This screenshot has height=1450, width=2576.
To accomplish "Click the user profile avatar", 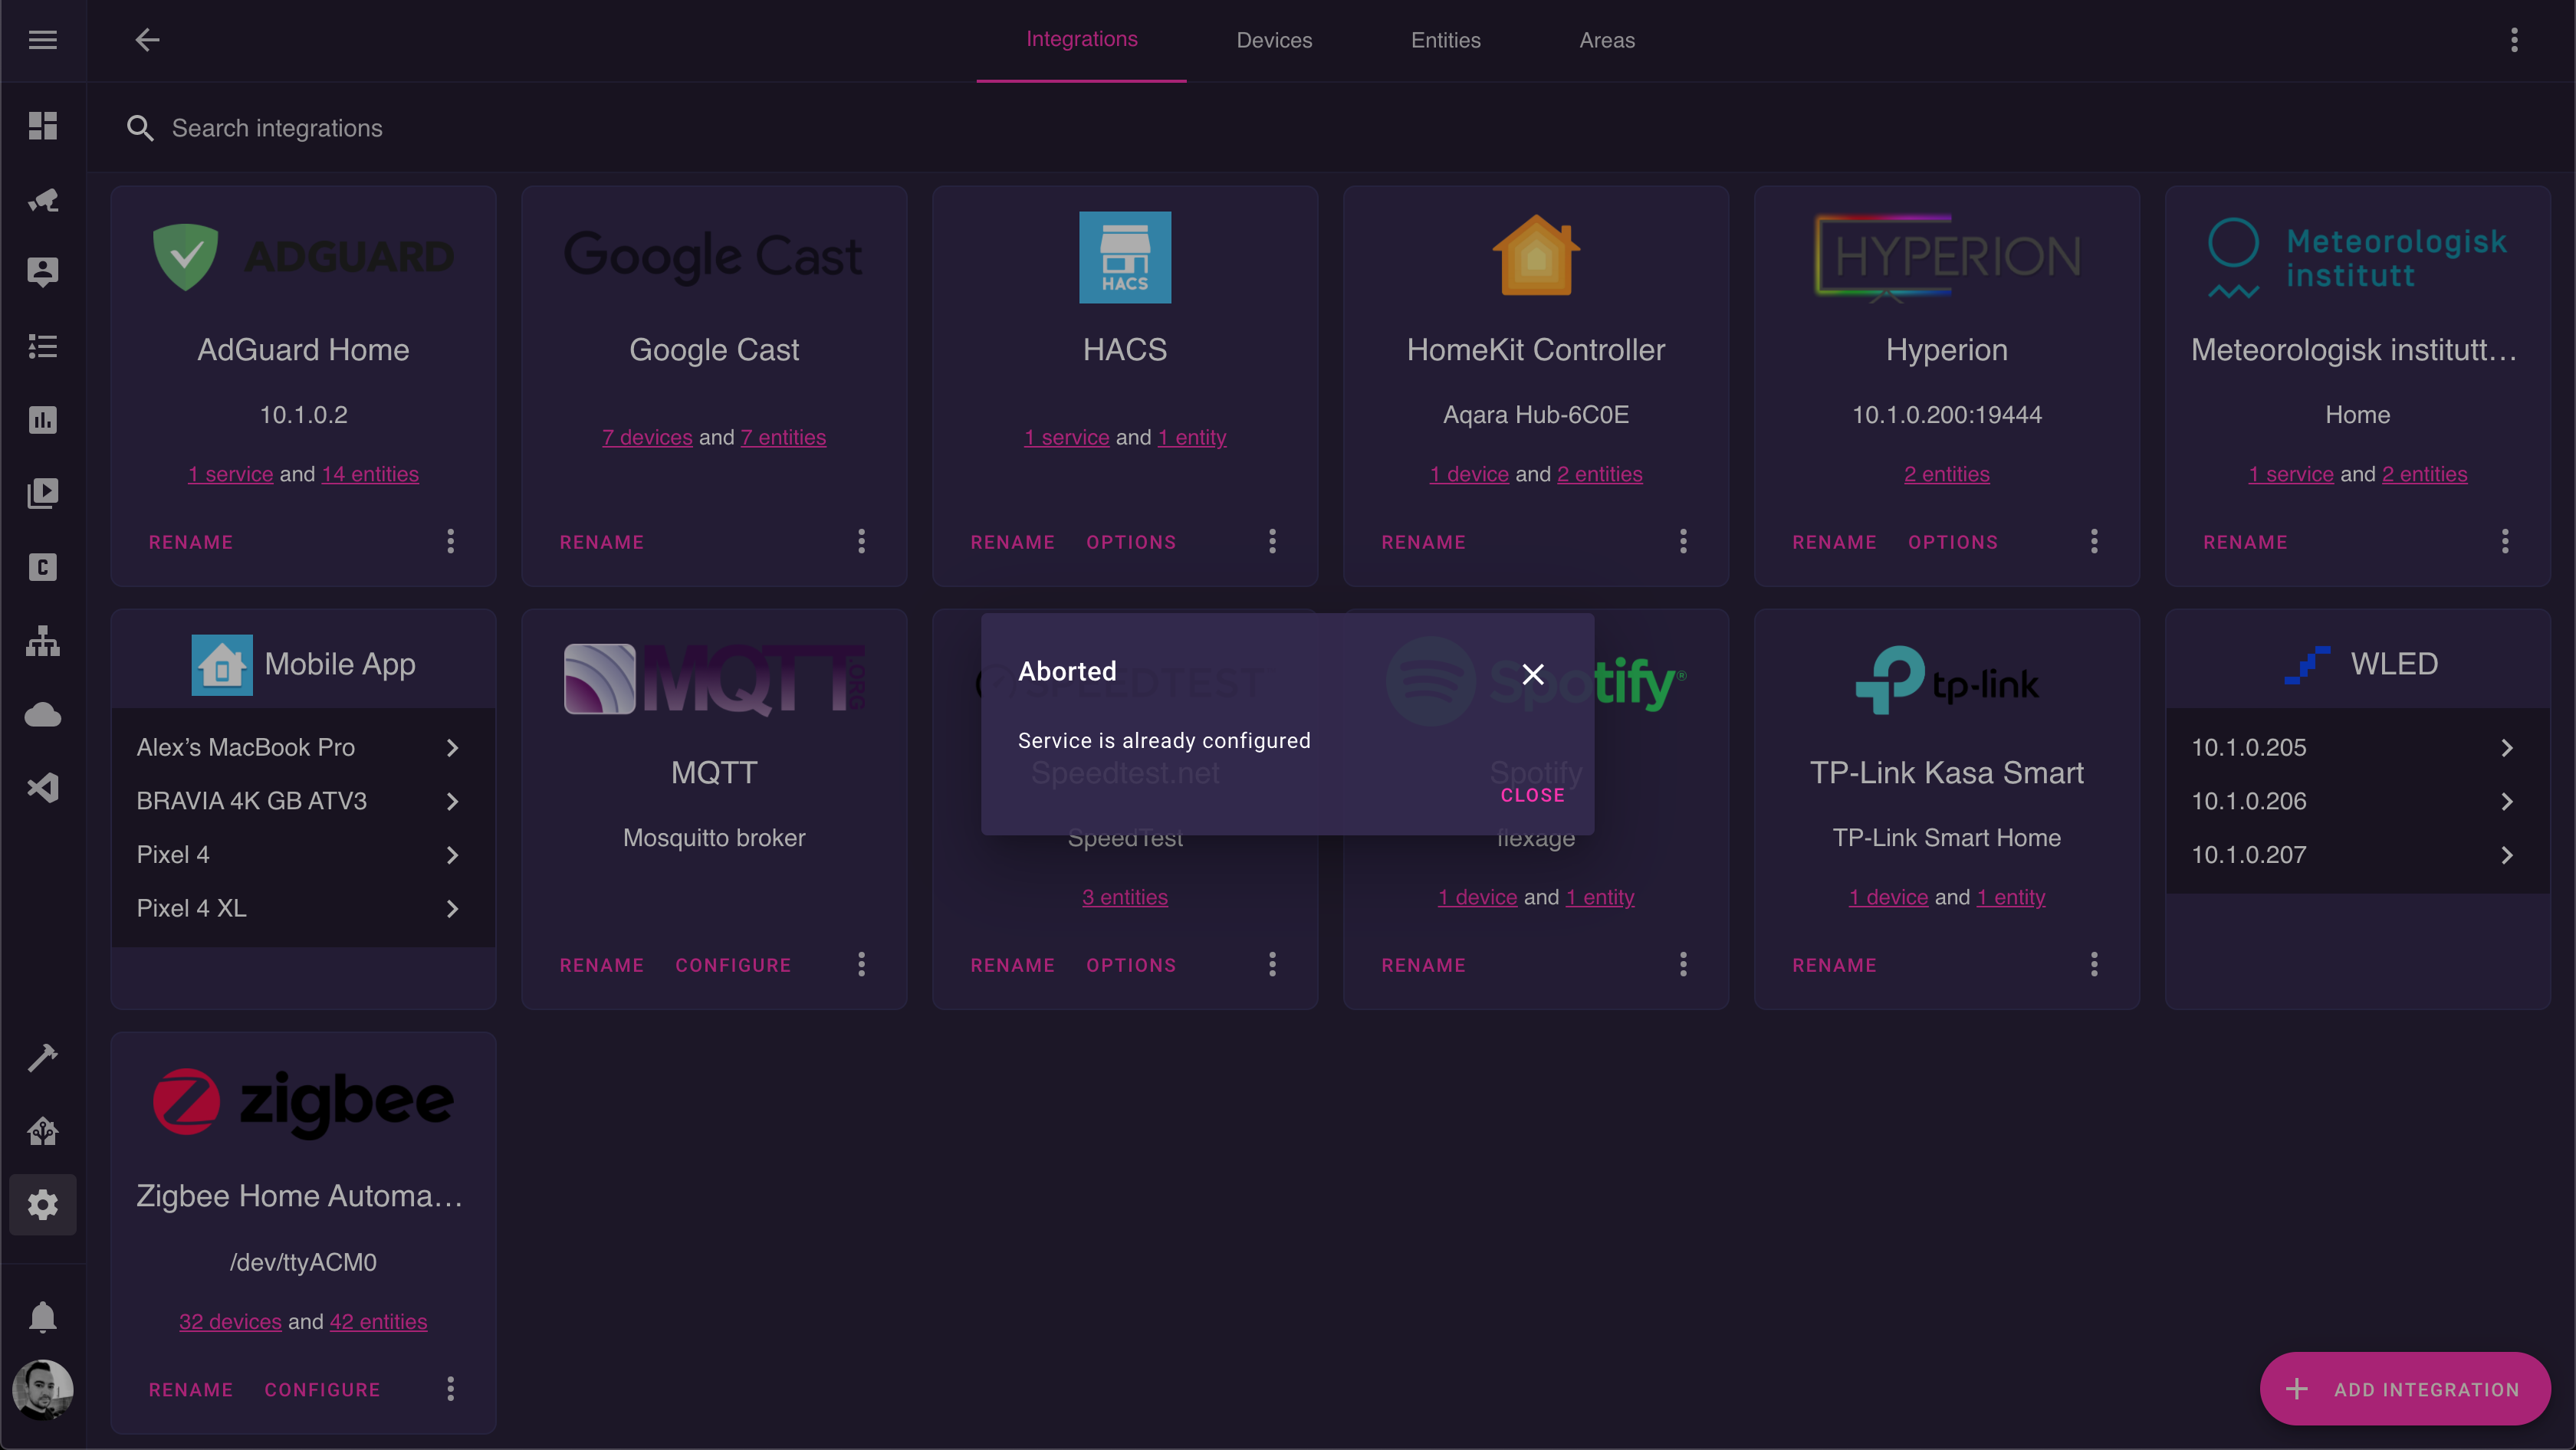I will tap(42, 1389).
